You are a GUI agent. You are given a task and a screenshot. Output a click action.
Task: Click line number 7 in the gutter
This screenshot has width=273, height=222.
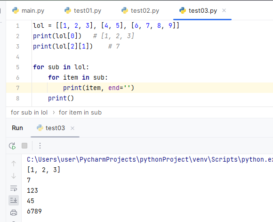[17, 88]
